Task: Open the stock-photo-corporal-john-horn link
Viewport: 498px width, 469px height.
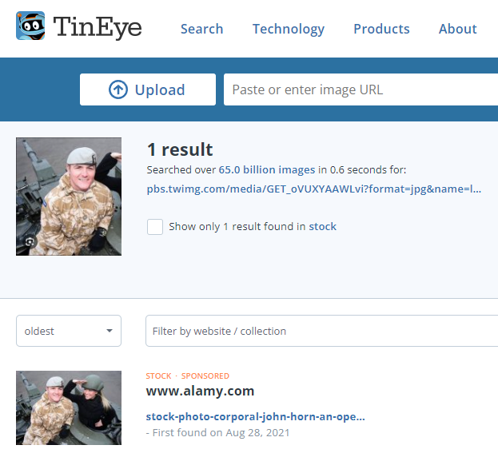Action: pos(255,416)
